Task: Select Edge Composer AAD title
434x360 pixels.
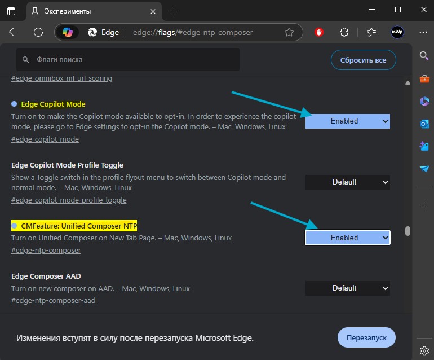Action: click(46, 276)
